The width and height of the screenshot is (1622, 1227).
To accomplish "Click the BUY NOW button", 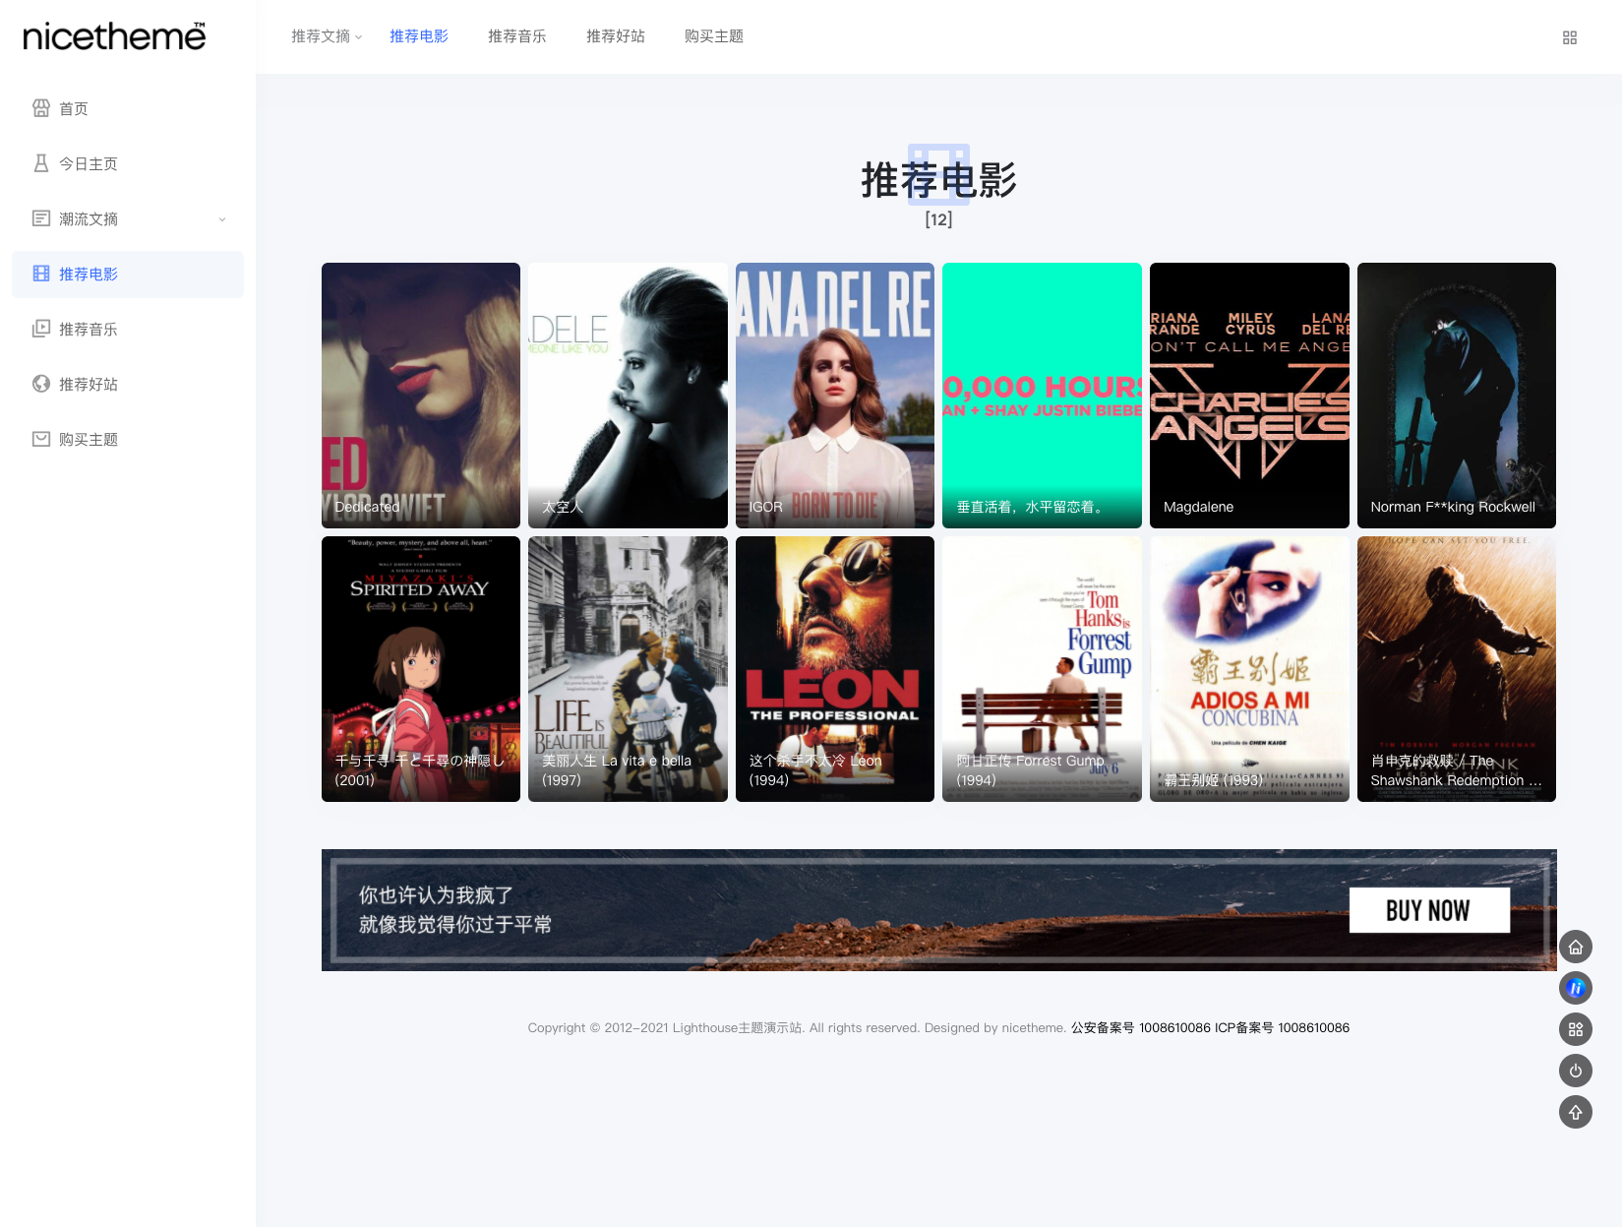I will point(1429,910).
